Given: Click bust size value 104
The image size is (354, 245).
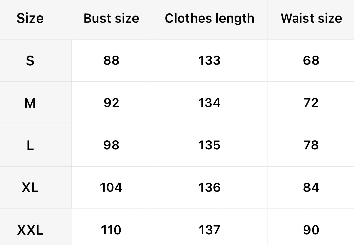Looking at the screenshot, I should click(x=111, y=187).
